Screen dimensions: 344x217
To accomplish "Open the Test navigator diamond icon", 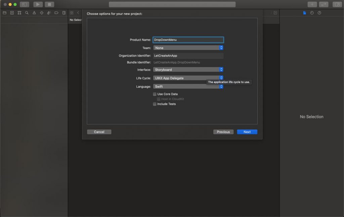I will (42, 13).
